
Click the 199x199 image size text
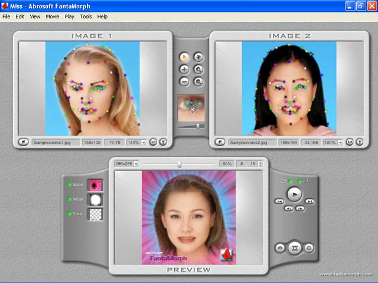(289, 143)
